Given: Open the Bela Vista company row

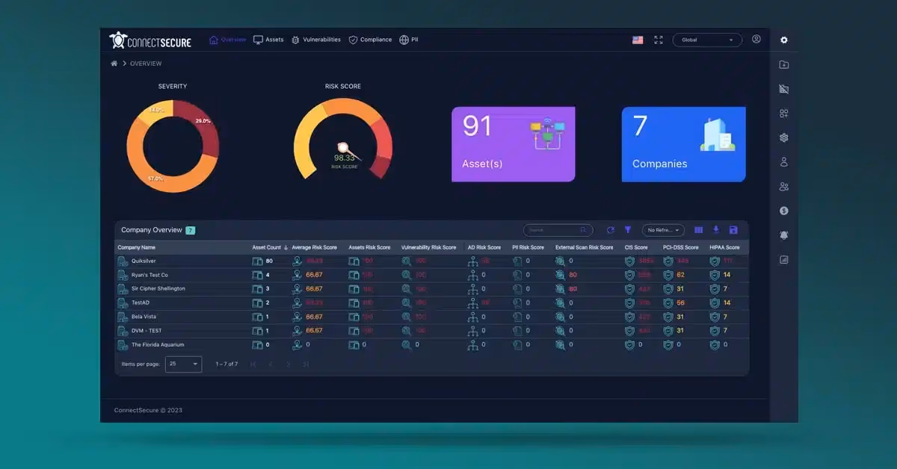Looking at the screenshot, I should (431, 317).
